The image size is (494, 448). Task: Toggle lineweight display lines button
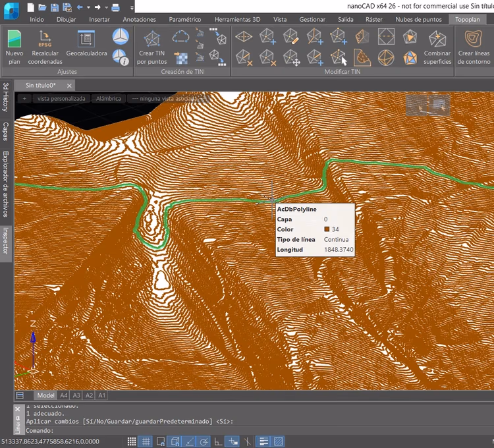[x=263, y=441]
